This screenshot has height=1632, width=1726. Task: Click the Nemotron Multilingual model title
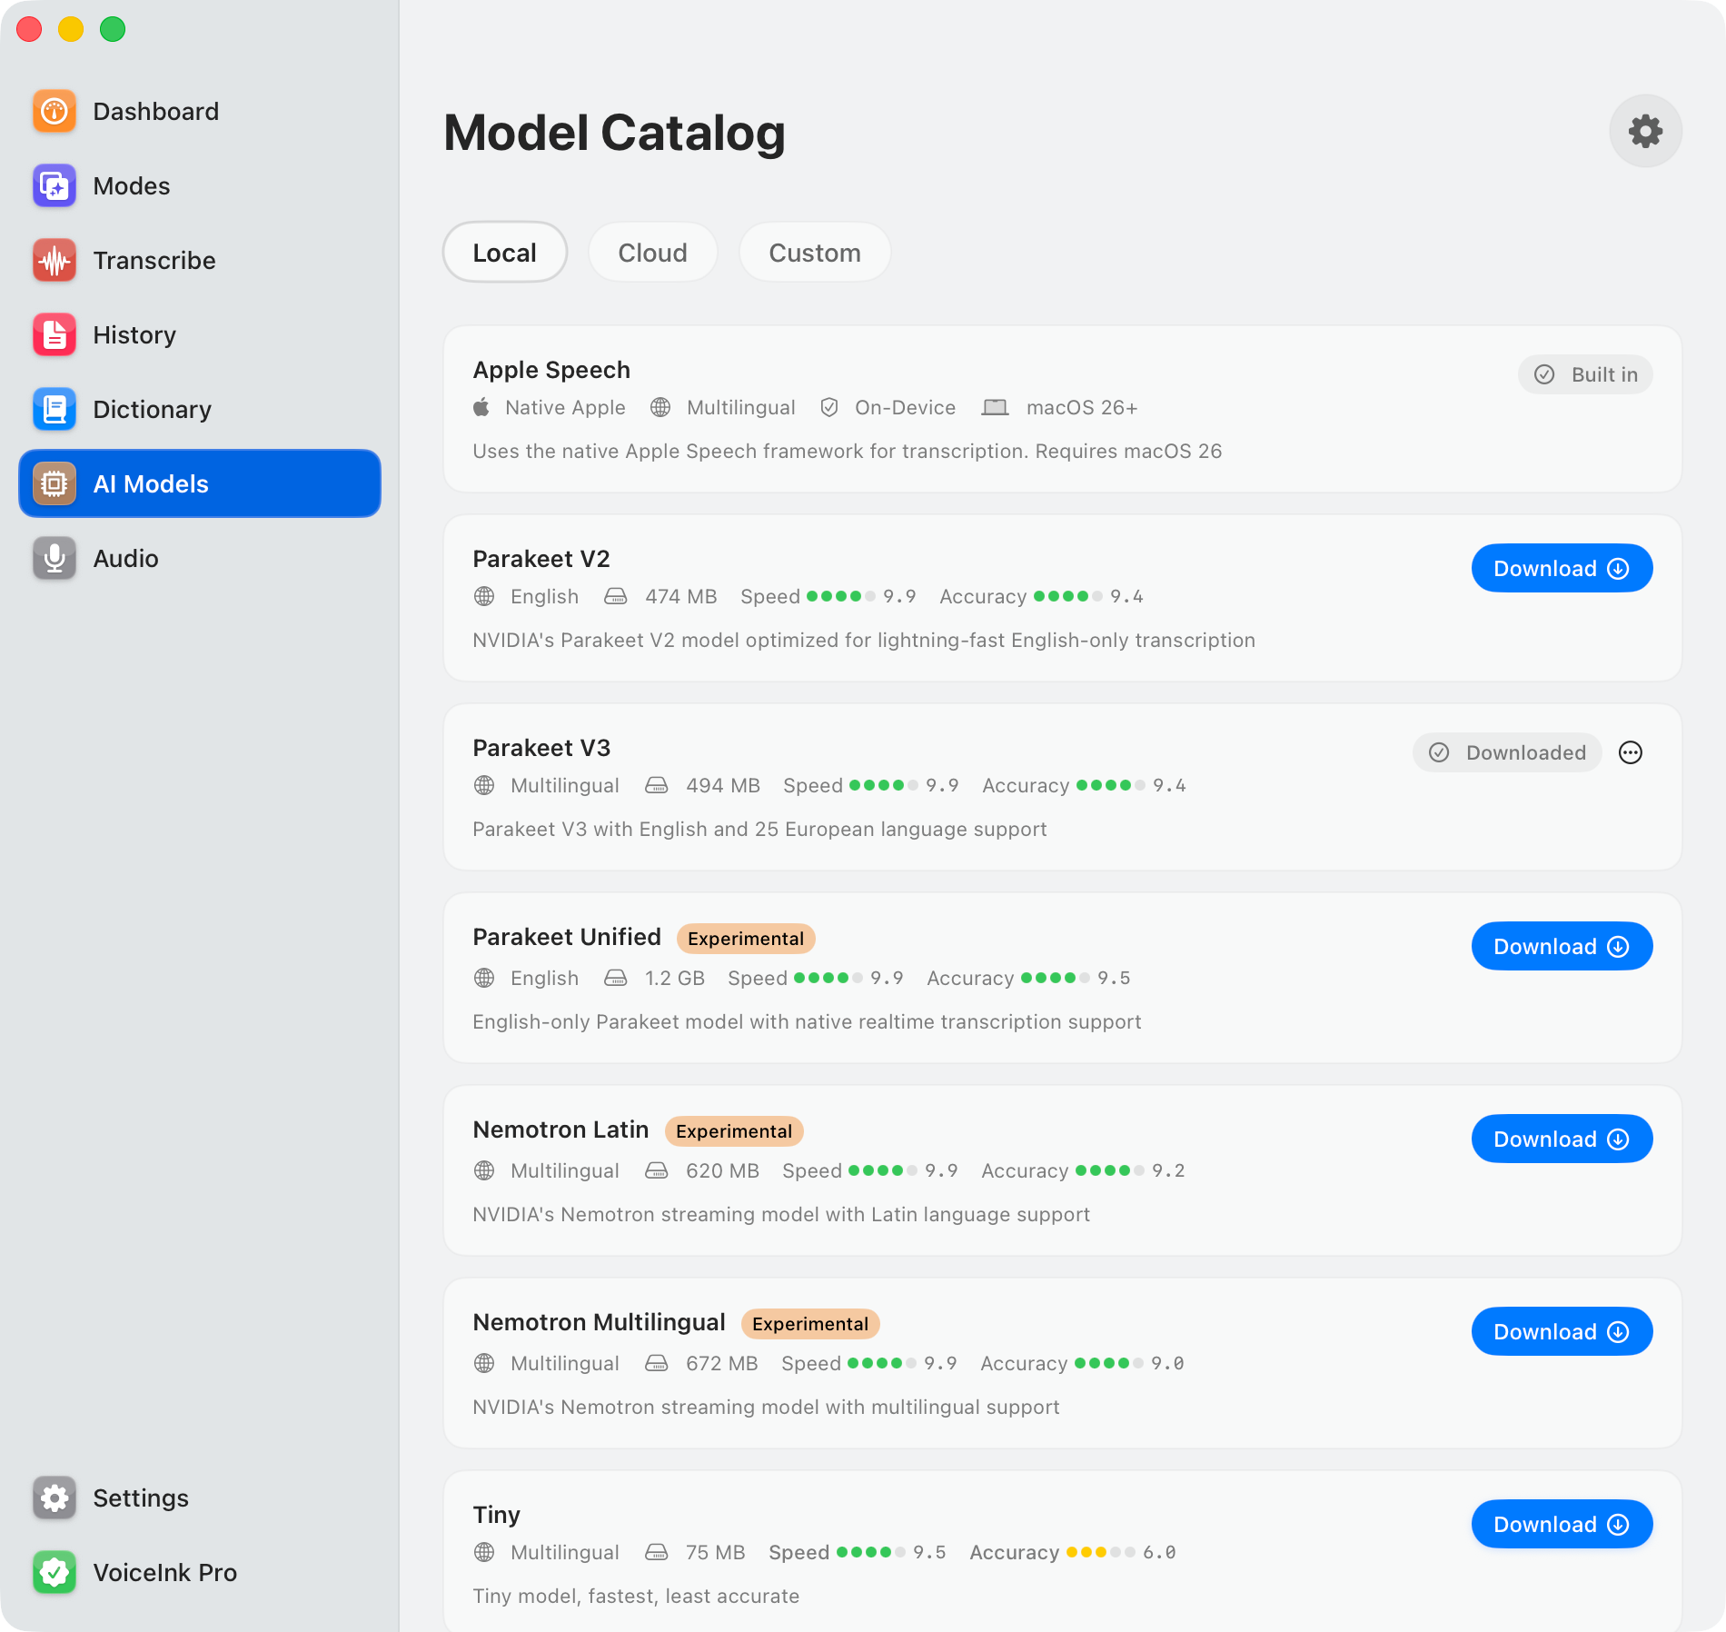click(599, 1322)
